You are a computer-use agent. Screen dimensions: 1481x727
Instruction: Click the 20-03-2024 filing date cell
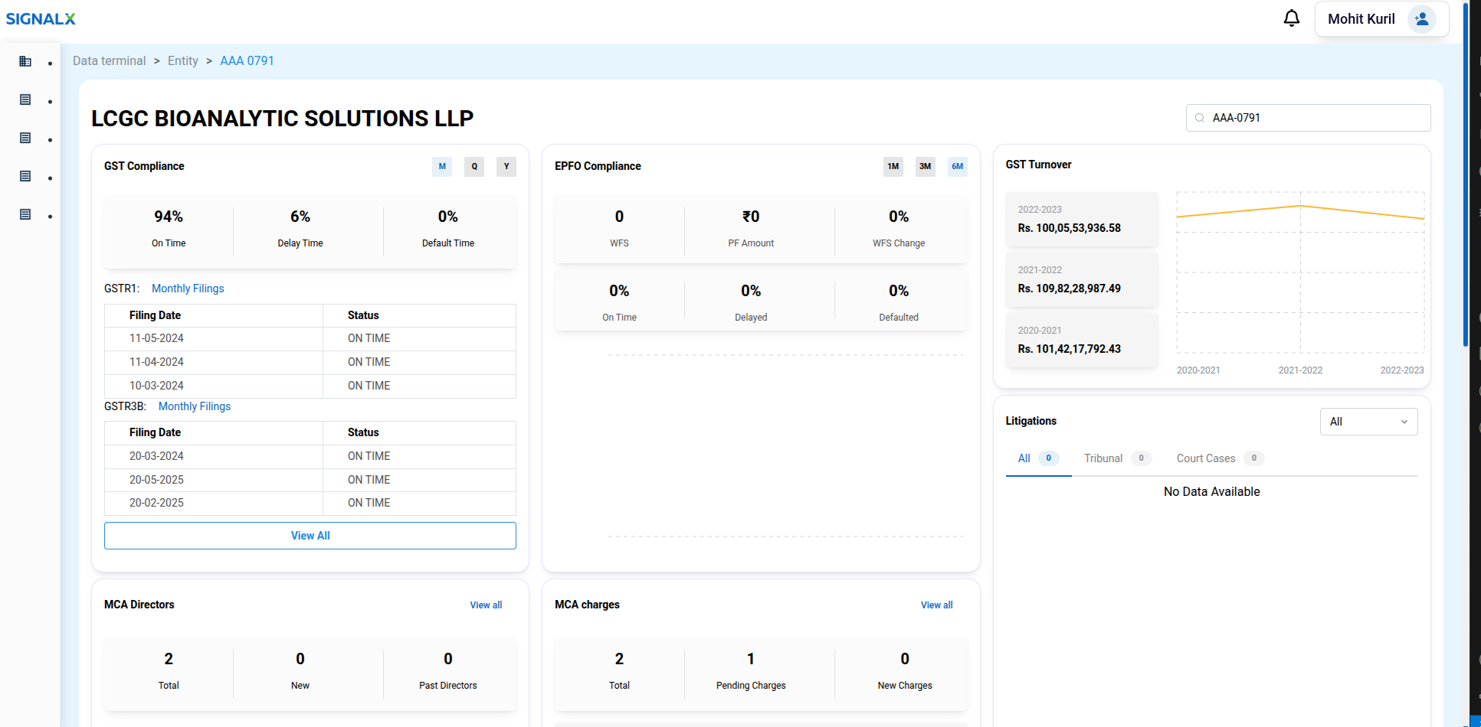click(x=214, y=457)
